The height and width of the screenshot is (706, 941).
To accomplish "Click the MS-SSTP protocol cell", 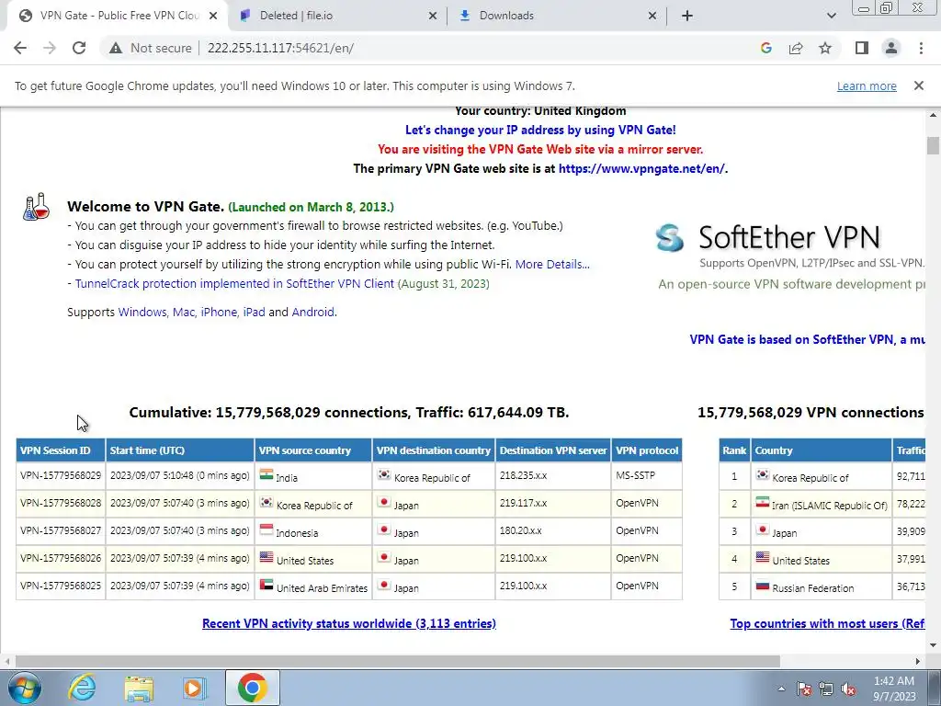I will point(647,475).
